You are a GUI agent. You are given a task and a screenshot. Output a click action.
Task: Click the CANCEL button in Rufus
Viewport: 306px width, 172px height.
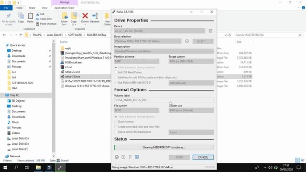tap(203, 157)
